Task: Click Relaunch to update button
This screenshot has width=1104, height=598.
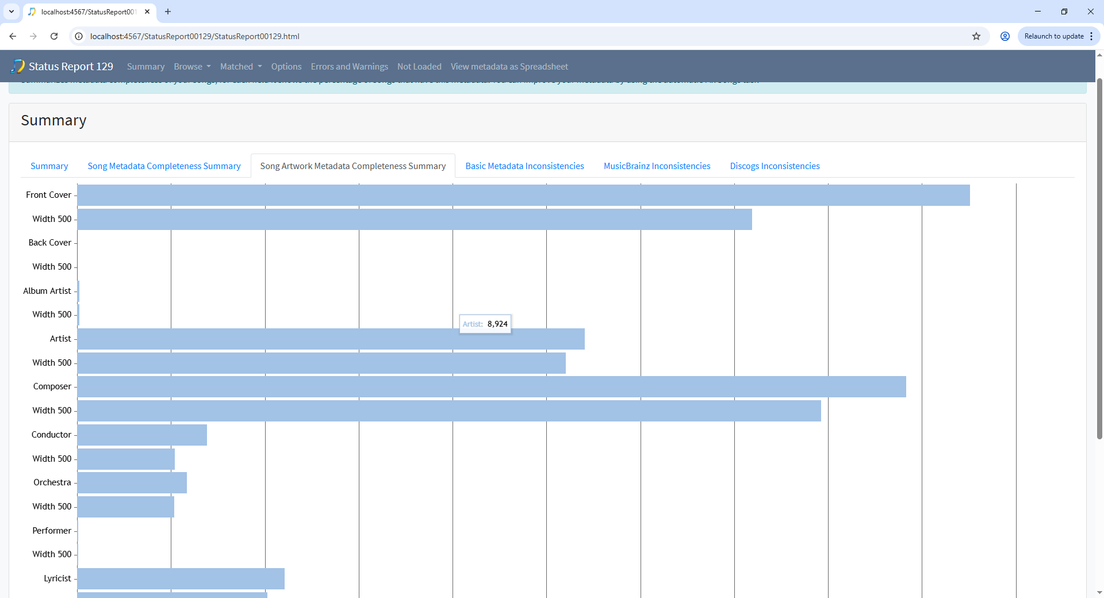Action: point(1053,36)
